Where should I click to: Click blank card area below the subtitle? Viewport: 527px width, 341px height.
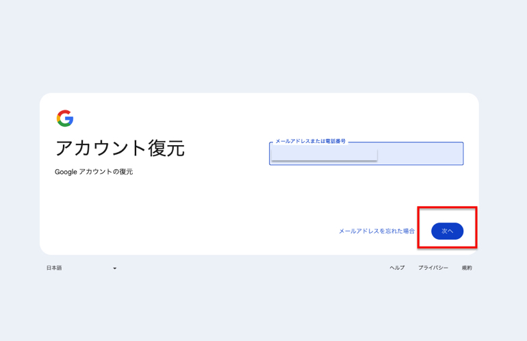[137, 212]
